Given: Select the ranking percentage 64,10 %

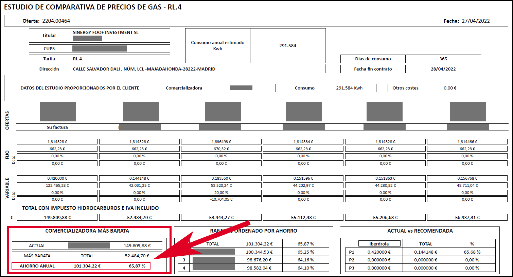Looking at the screenshot, I should tap(306, 268).
